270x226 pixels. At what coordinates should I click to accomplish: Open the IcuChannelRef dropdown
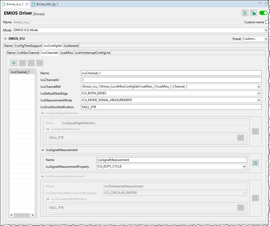point(171,86)
